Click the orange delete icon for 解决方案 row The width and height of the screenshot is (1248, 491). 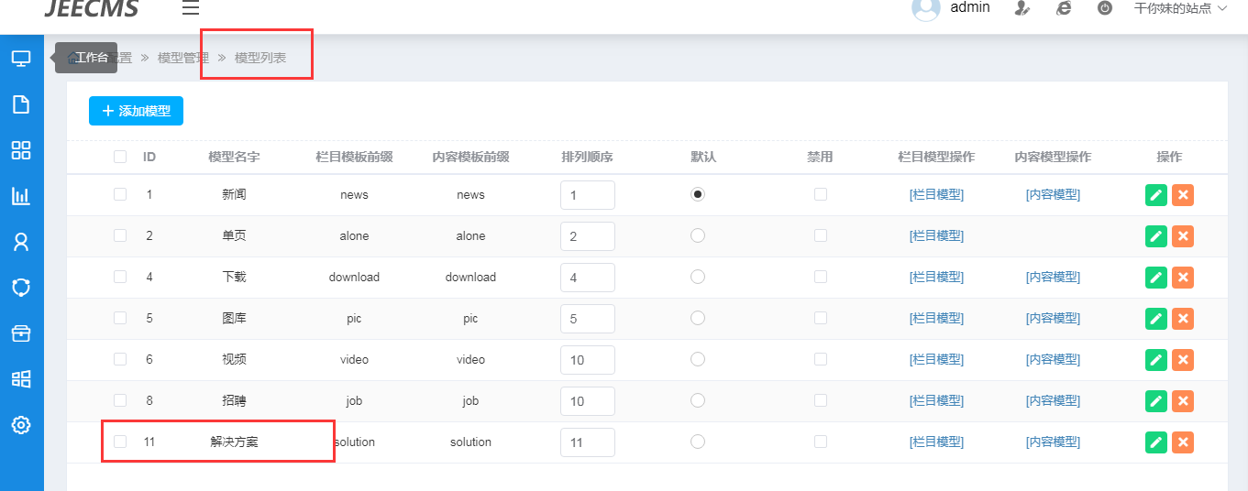[1183, 442]
